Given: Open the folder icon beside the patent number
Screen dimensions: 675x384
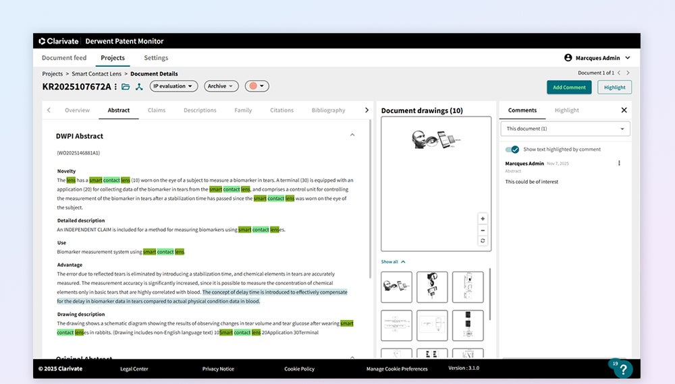Looking at the screenshot, I should point(126,86).
